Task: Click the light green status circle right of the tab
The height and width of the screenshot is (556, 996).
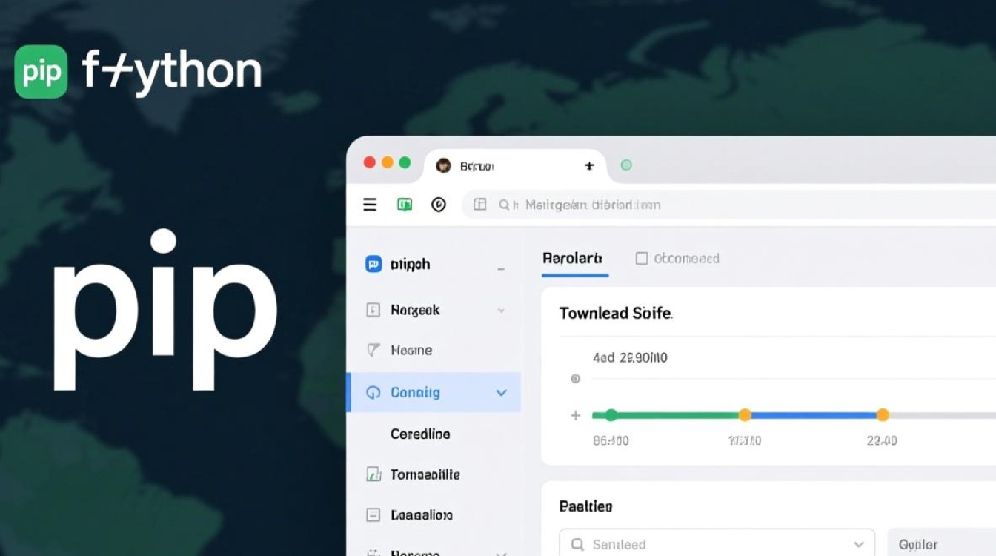Action: point(626,165)
